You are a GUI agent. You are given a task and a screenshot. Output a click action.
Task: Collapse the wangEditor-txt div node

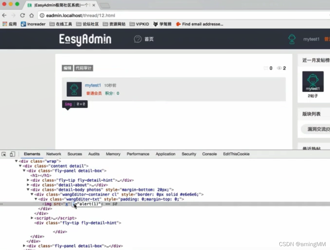click(36, 199)
